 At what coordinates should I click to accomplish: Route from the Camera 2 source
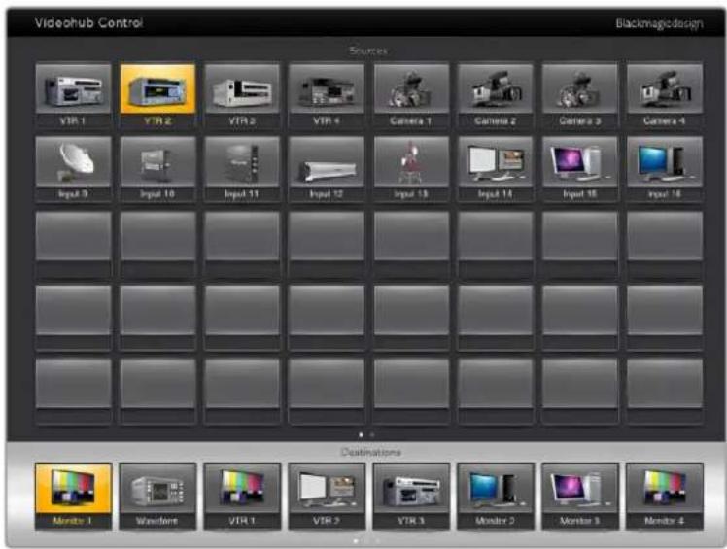pos(496,96)
